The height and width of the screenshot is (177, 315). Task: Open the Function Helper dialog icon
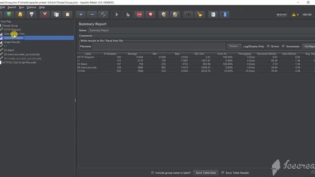coord(213,14)
